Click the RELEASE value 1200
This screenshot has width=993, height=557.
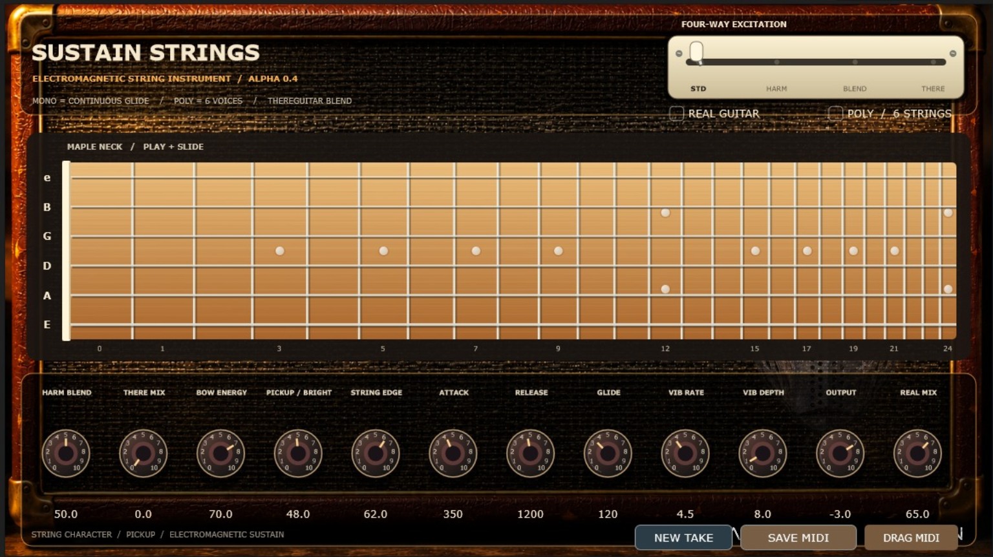tap(530, 514)
